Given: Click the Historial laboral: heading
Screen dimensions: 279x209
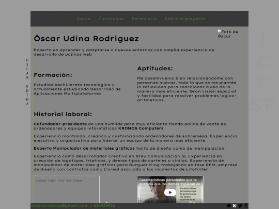Looking at the screenshot, I should click(x=63, y=114).
